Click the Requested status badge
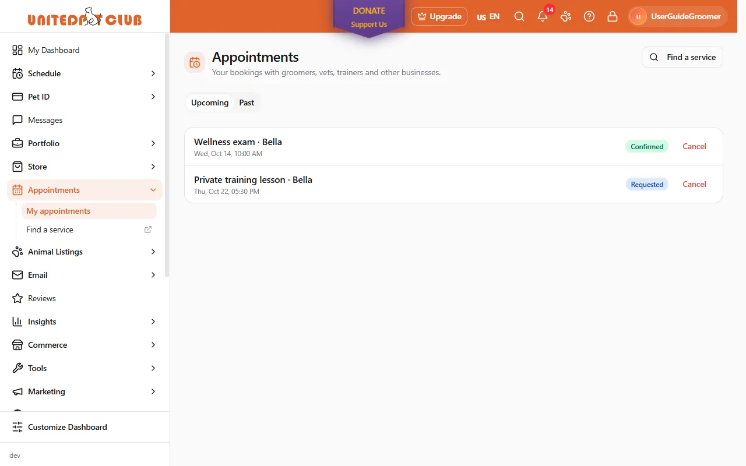The image size is (746, 466). coord(647,184)
